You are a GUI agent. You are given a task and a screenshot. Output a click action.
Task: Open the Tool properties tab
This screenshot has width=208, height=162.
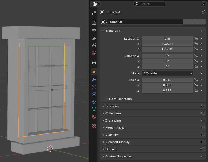(94, 13)
